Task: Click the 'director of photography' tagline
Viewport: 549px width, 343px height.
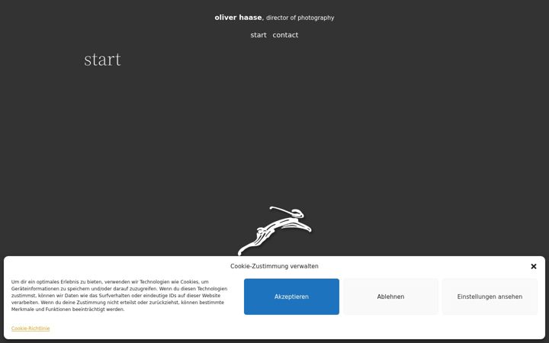Action: point(300,18)
